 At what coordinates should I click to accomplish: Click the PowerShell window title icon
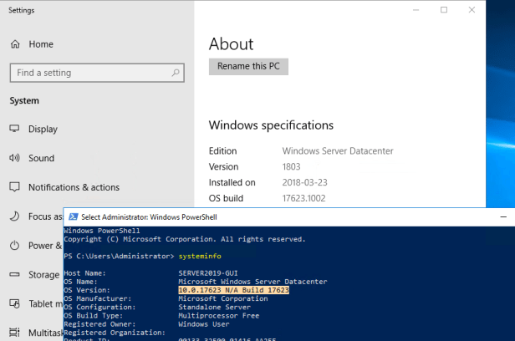click(x=74, y=217)
